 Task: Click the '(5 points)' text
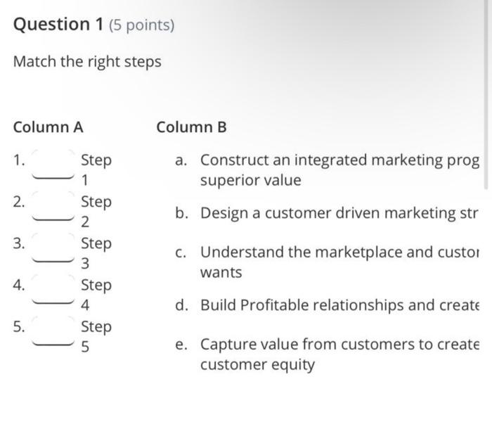(x=141, y=25)
